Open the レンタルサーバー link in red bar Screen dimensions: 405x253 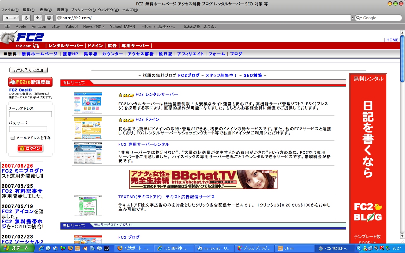66,46
